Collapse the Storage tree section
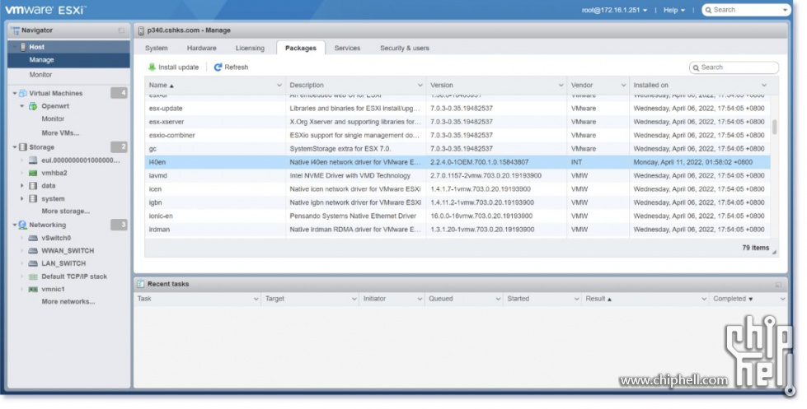 pos(14,147)
